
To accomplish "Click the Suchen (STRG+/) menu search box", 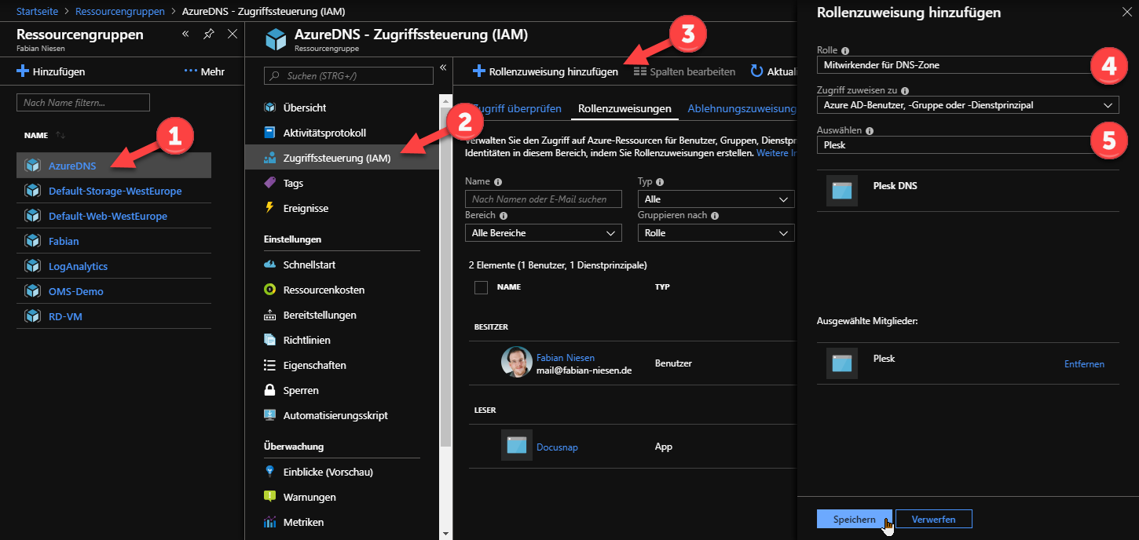I will point(349,76).
